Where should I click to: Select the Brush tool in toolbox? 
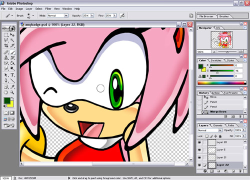12,52
